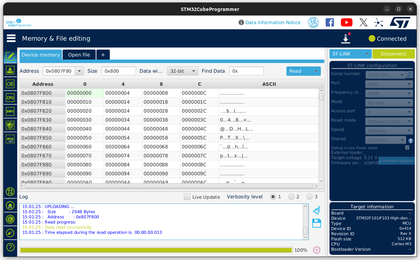Open the Reset mode dropdown
The image size is (420, 260).
click(x=389, y=121)
